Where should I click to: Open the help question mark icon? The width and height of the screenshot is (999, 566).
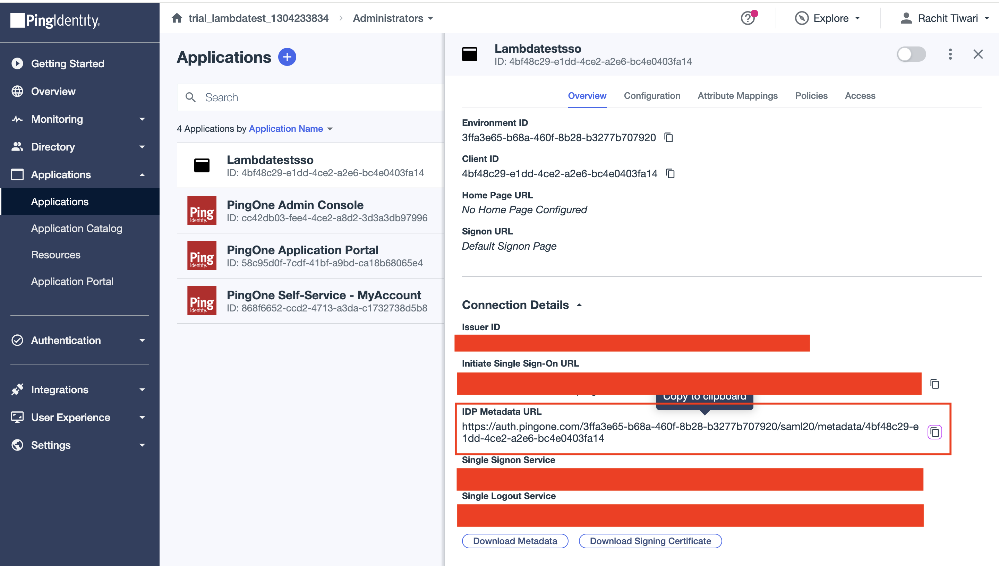point(748,18)
